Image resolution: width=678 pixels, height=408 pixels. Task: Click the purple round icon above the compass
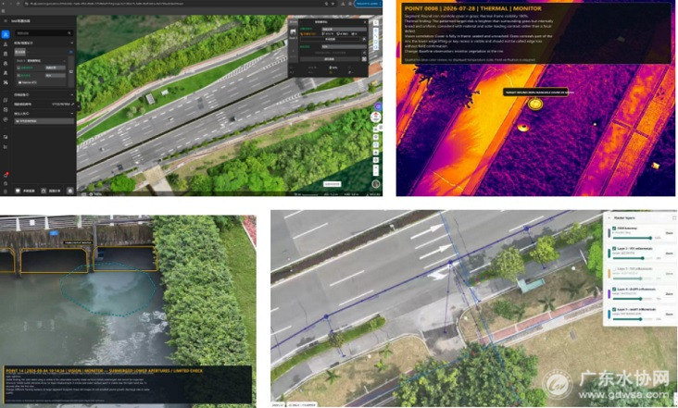click(x=378, y=106)
